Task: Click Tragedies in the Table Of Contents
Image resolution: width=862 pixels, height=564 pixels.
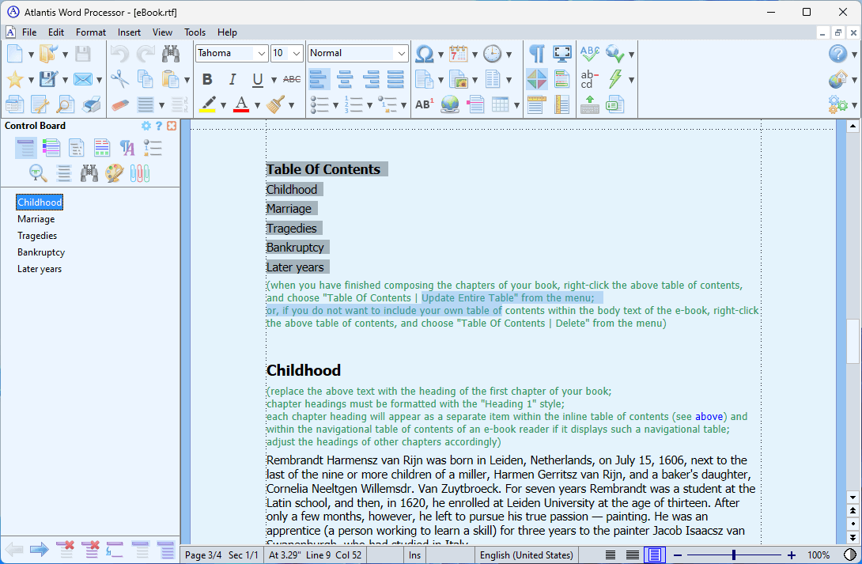Action: [x=291, y=228]
